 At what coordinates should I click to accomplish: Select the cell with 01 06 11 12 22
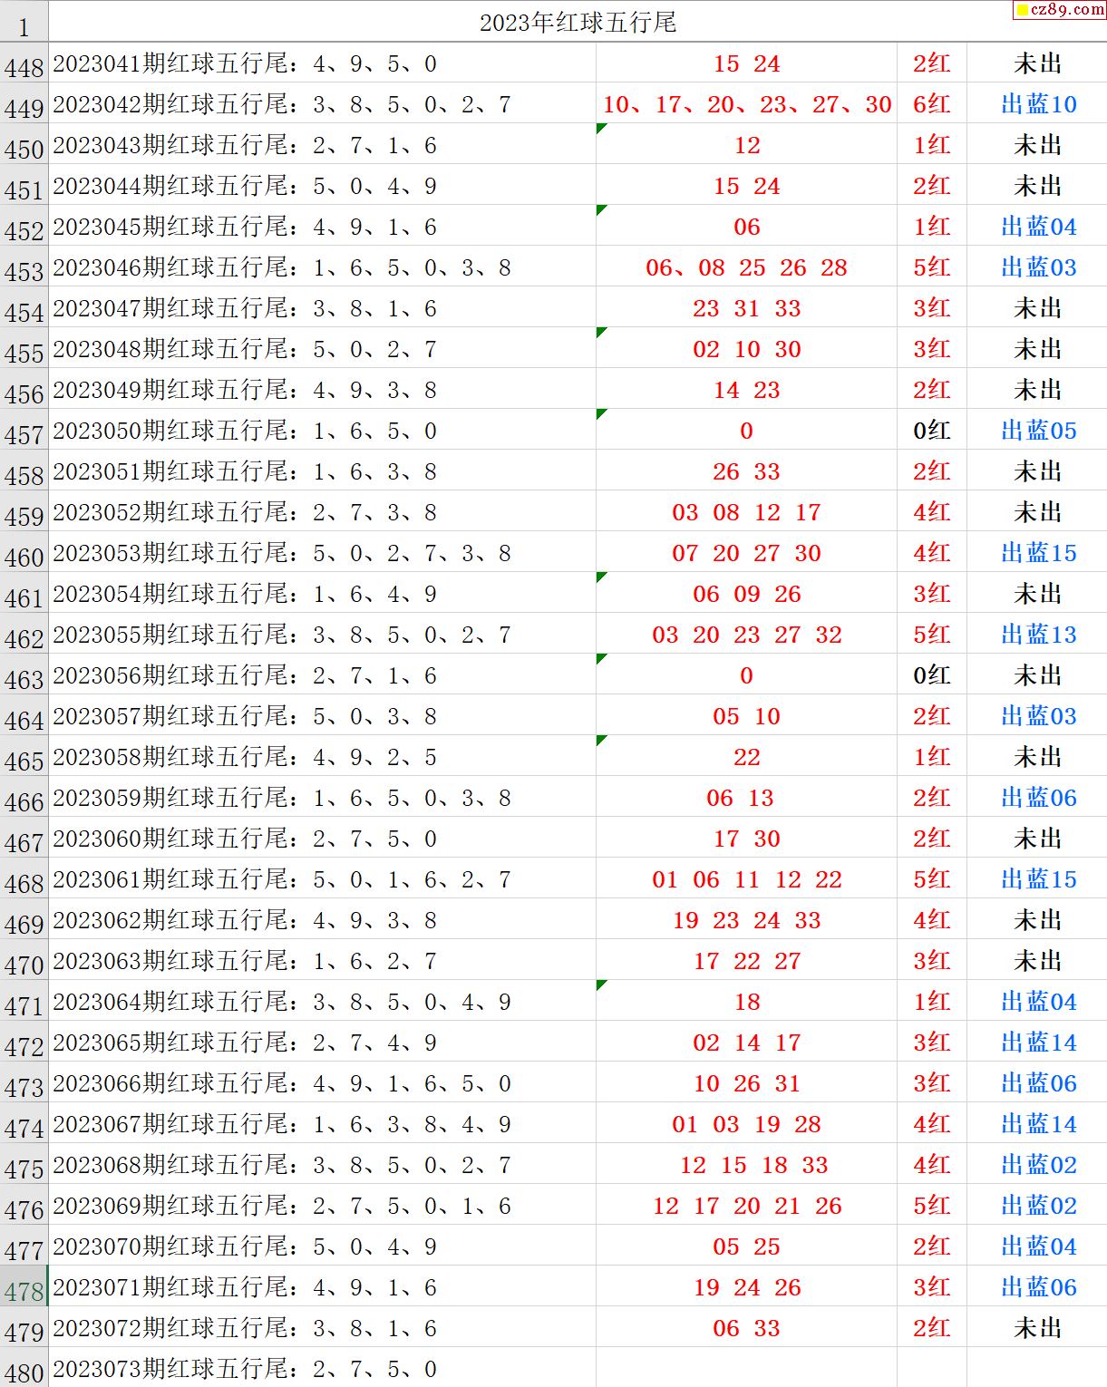click(746, 879)
